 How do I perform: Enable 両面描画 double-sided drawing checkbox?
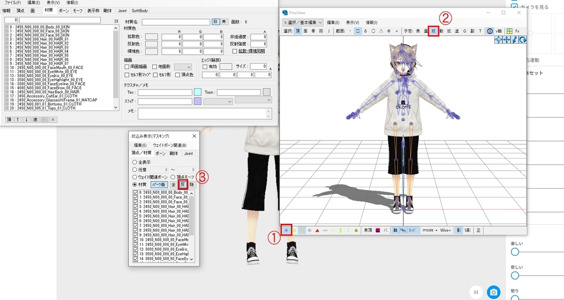(x=127, y=67)
